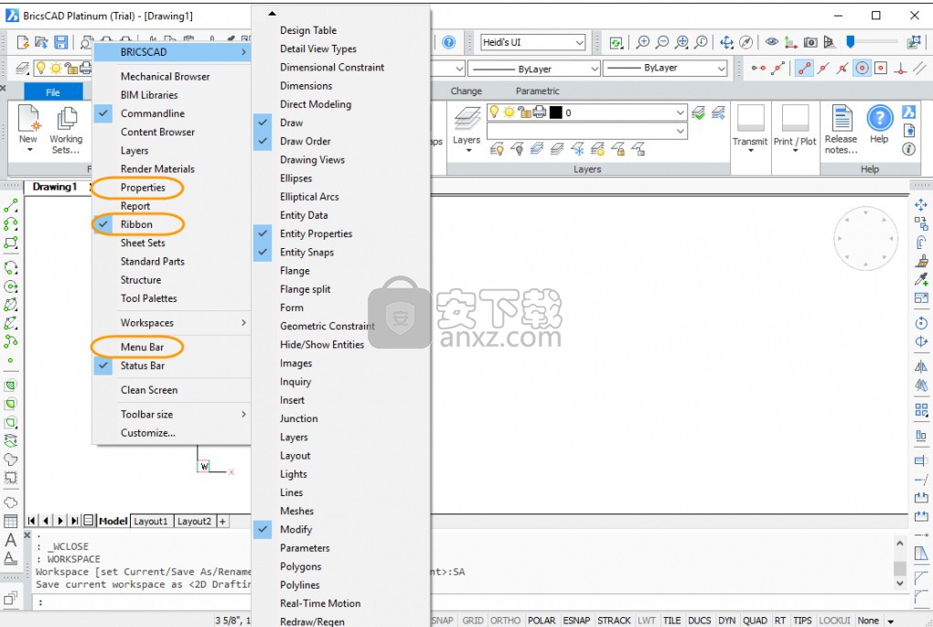Go to the first layout tab arrow
The width and height of the screenshot is (933, 627).
pos(31,521)
